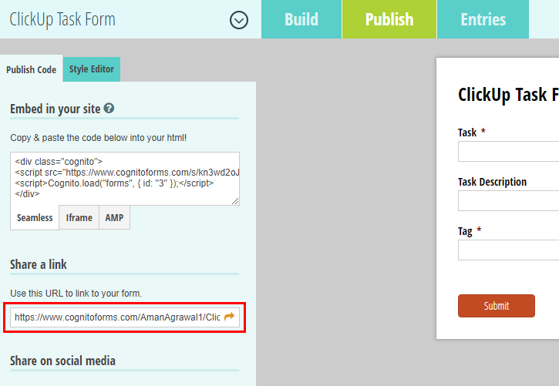Click 'Use this URL to link' text
Screen dimensions: 559x386
[76, 294]
